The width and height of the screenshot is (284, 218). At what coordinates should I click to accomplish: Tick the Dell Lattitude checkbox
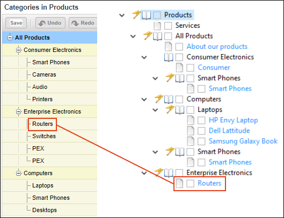point(201,131)
